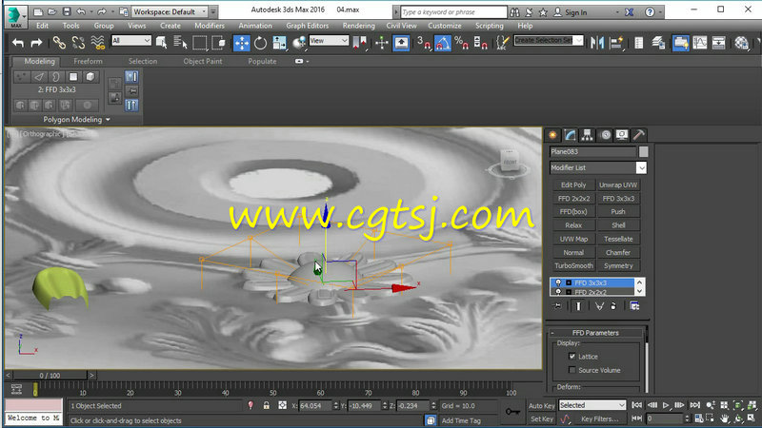The height and width of the screenshot is (428, 762).
Task: Toggle Show End Result in modifier stack
Action: (578, 306)
